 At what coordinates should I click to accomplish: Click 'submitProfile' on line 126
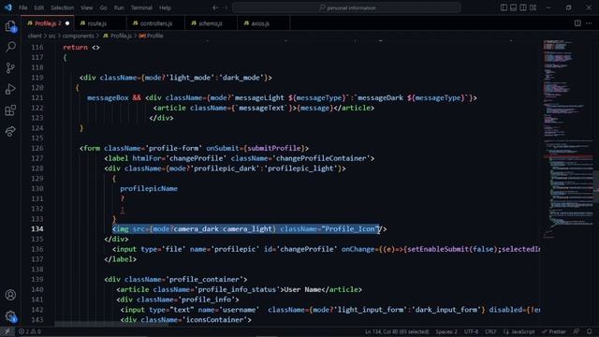point(274,148)
